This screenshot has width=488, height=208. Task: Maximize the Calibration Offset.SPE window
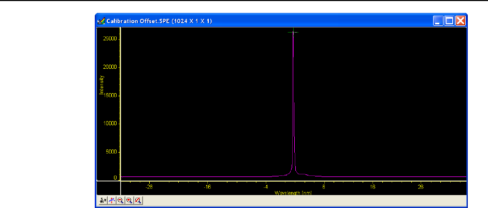point(450,21)
